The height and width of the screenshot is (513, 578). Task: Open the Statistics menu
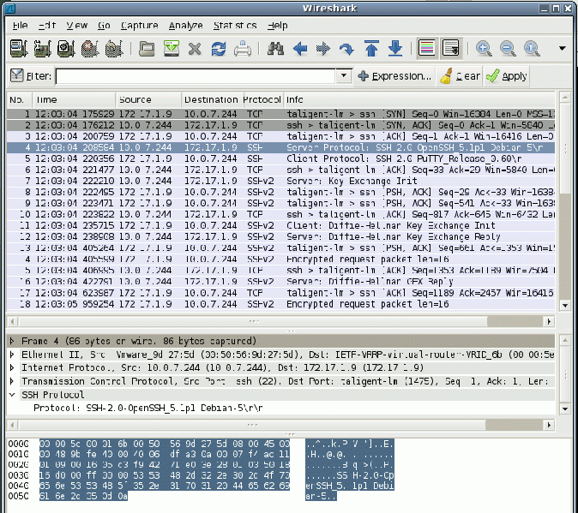pyautogui.click(x=235, y=26)
